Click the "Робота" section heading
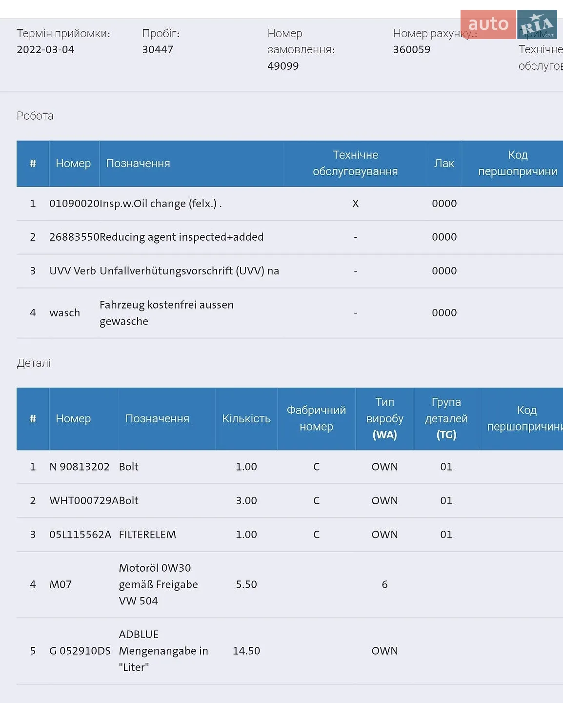Image resolution: width=563 pixels, height=703 pixels. [x=35, y=116]
